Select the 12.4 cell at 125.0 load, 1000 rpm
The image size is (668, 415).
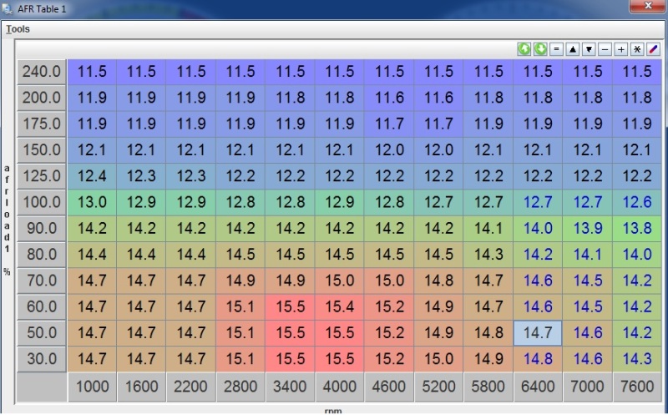(92, 176)
